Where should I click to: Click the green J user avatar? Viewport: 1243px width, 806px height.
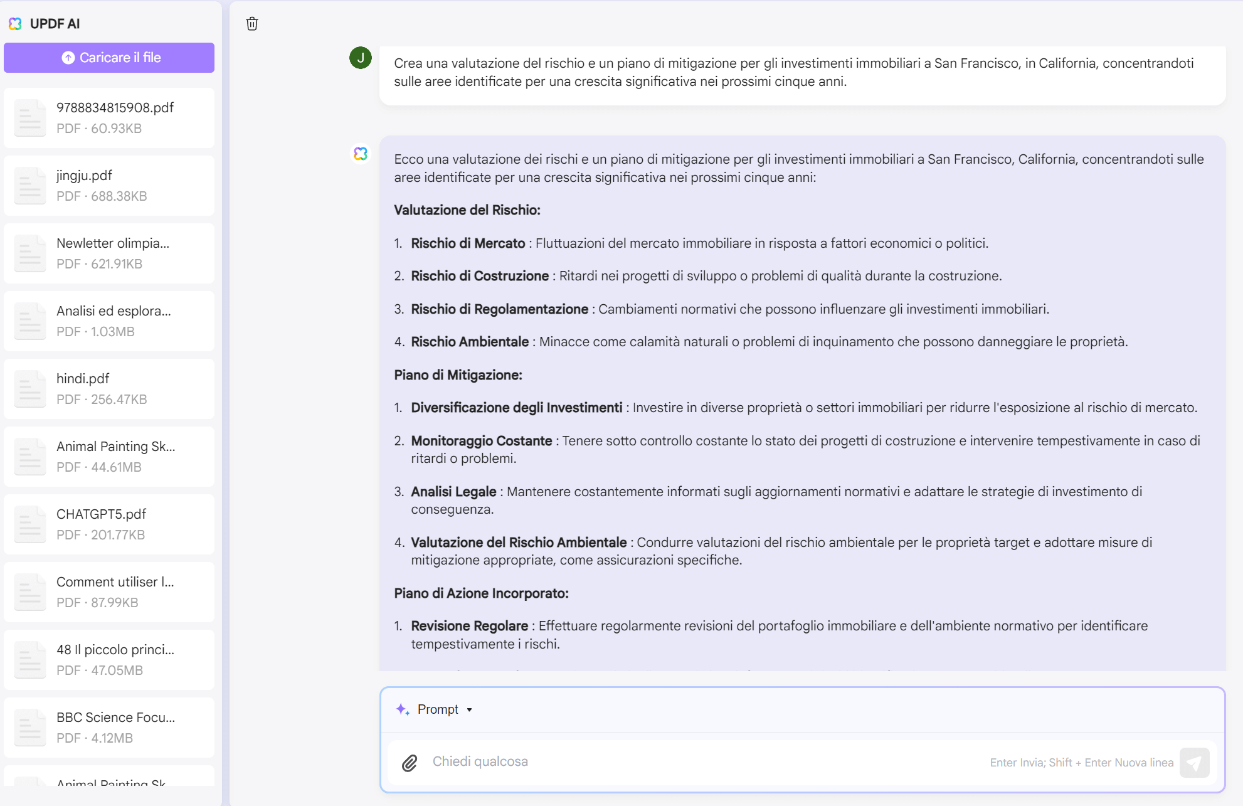pos(361,58)
